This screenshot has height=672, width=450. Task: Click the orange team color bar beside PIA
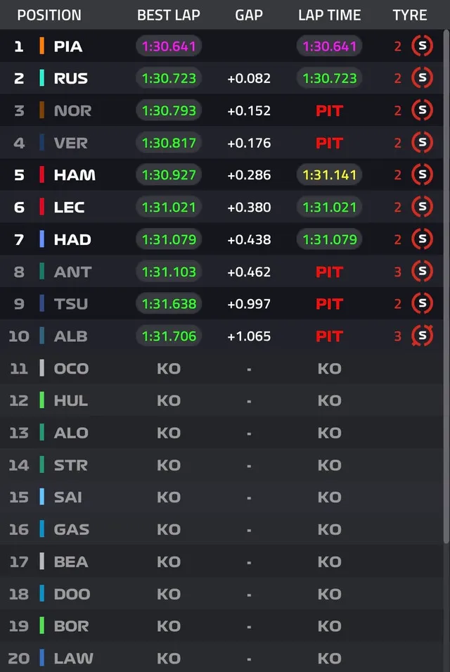coord(41,46)
